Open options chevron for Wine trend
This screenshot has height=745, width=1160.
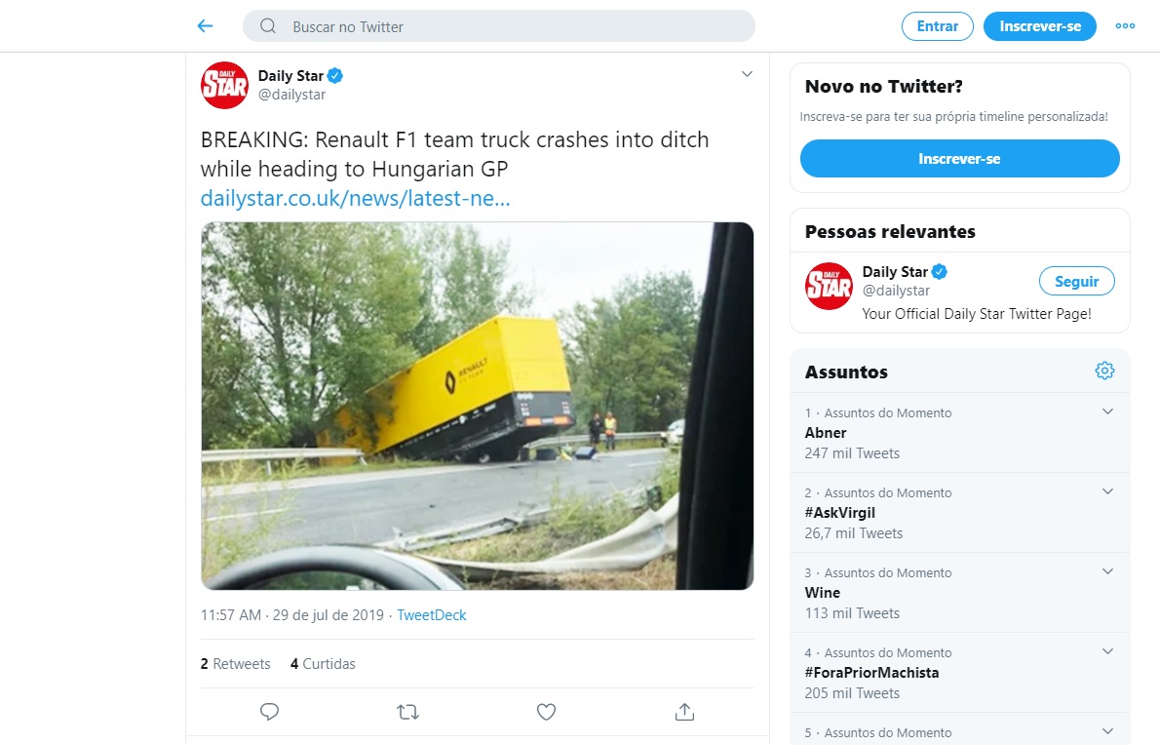pyautogui.click(x=1107, y=571)
